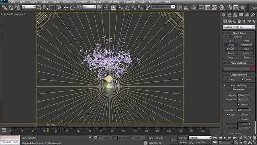Click the Unlink Selection tool
Image resolution: width=257 pixels, height=145 pixels.
pyautogui.click(x=11, y=8)
